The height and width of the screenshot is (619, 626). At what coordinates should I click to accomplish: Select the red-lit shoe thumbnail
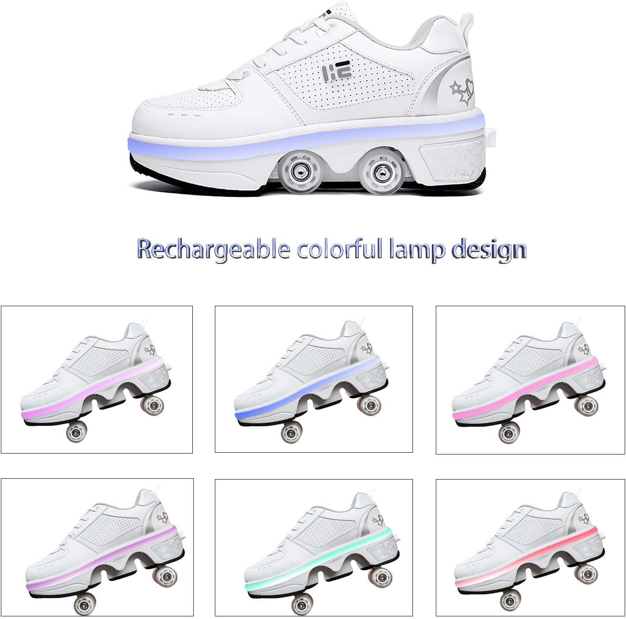pyautogui.click(x=530, y=547)
